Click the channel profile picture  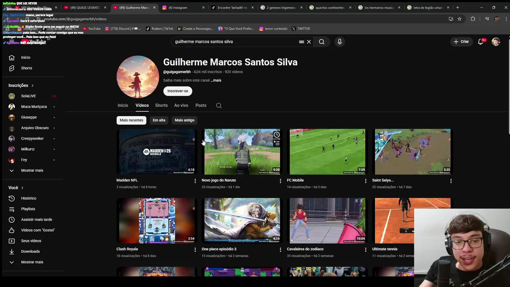coord(138,77)
